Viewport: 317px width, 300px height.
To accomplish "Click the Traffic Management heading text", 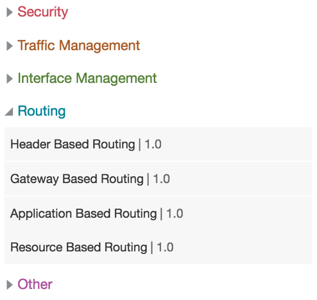I will pyautogui.click(x=79, y=46).
